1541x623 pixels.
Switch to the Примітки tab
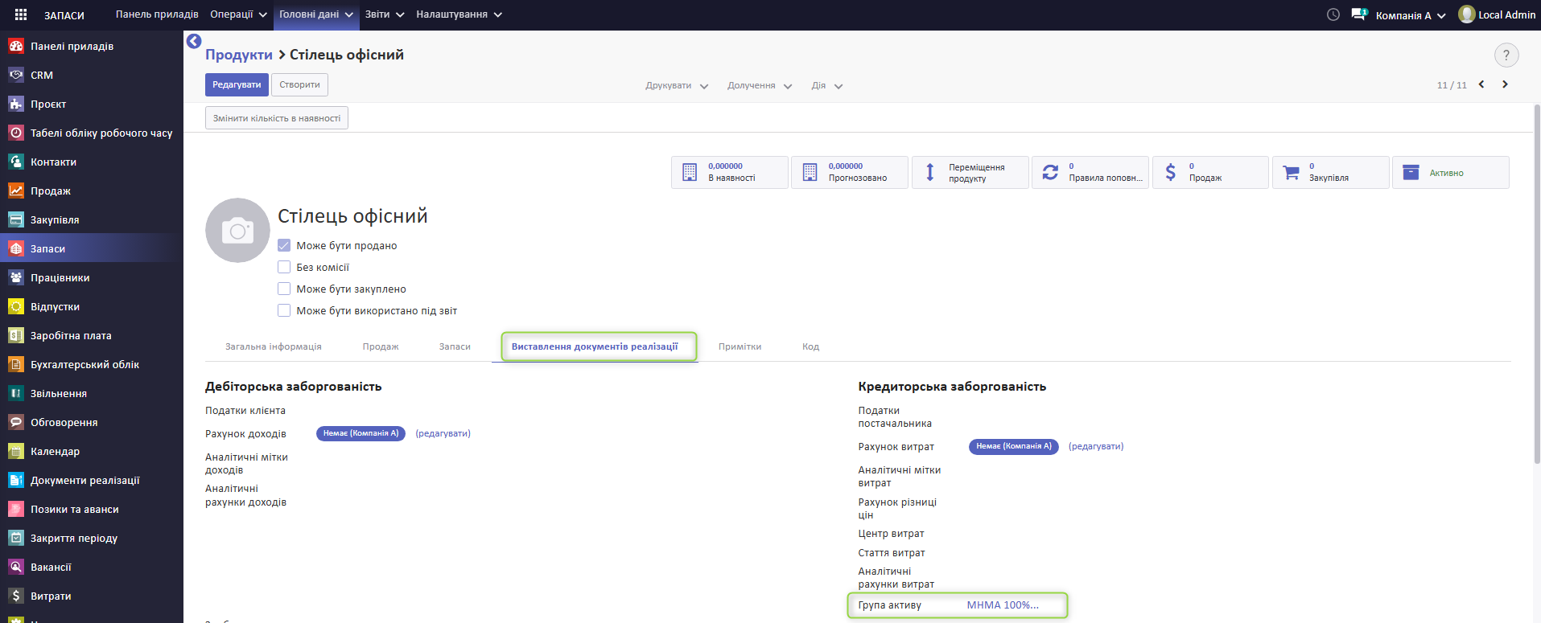pyautogui.click(x=740, y=346)
